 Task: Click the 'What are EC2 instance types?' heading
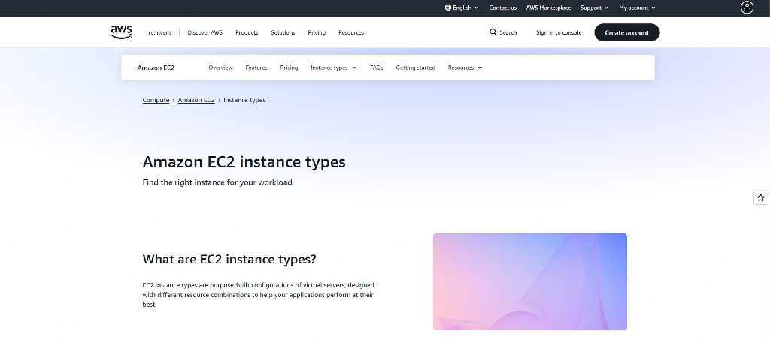(x=229, y=259)
